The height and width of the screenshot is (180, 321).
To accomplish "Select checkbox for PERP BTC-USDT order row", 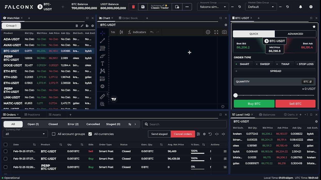I will tap(5, 167).
